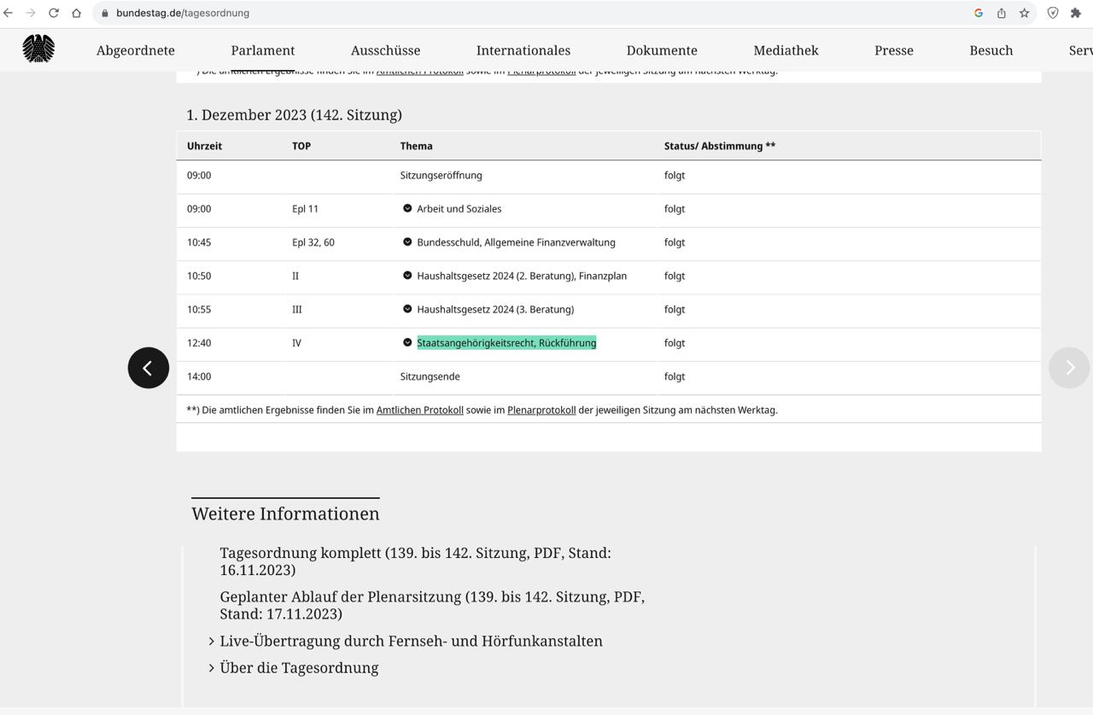Open Geplanter Ablauf der Plenarsitzung PDF
Screen dimensions: 1093x715
point(432,605)
